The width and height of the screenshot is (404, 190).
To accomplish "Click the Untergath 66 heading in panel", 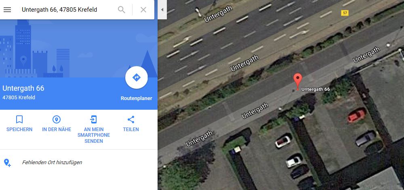I will (23, 88).
